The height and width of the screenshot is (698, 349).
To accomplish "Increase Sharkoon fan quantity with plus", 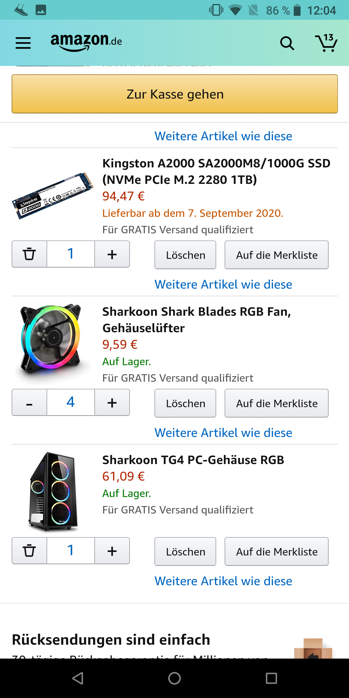I will [112, 402].
